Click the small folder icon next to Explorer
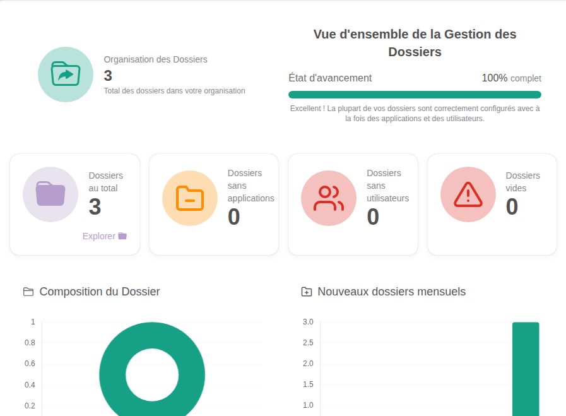Image resolution: width=566 pixels, height=416 pixels. point(122,235)
